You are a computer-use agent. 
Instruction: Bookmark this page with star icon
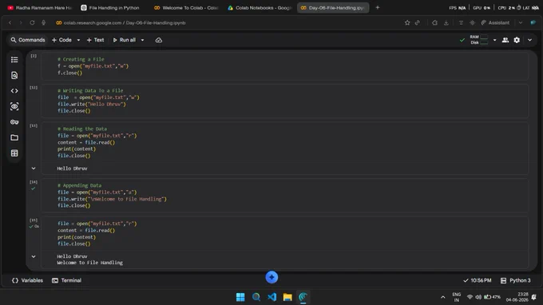407,23
